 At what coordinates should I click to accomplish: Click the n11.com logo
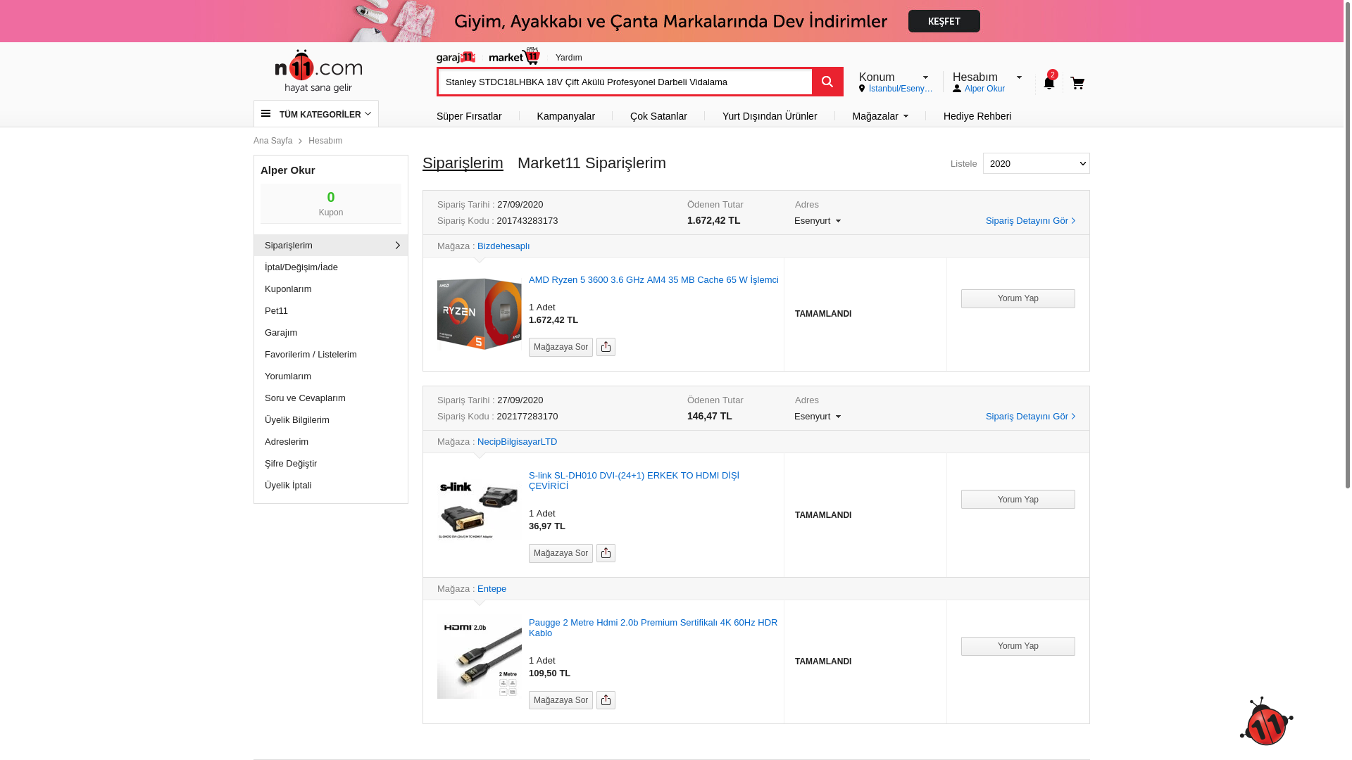(x=318, y=71)
